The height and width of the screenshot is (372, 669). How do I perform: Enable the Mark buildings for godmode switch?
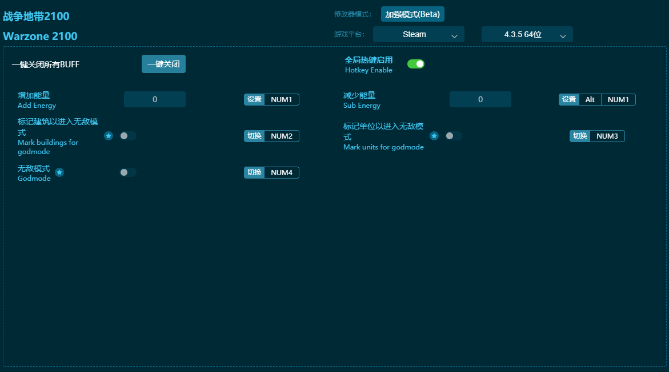127,136
